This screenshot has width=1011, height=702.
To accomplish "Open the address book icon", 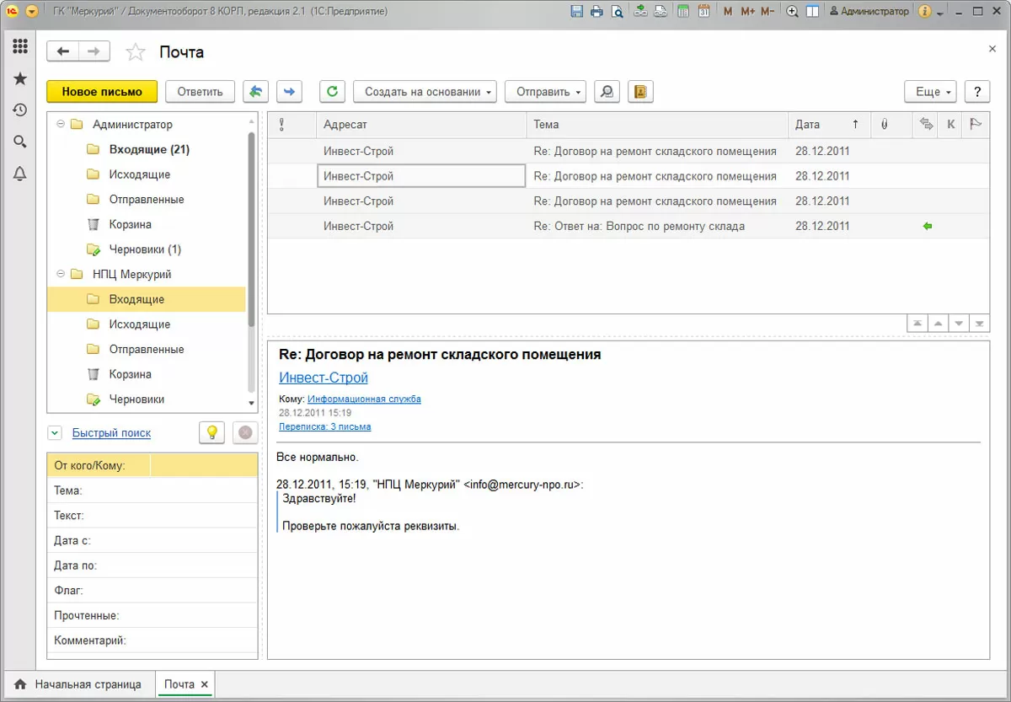I will pyautogui.click(x=640, y=92).
